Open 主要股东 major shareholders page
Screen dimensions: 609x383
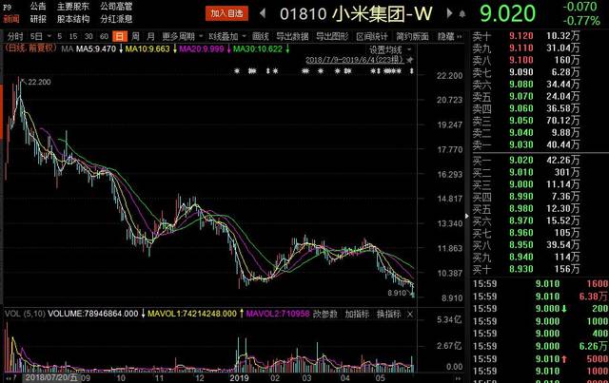(x=72, y=6)
